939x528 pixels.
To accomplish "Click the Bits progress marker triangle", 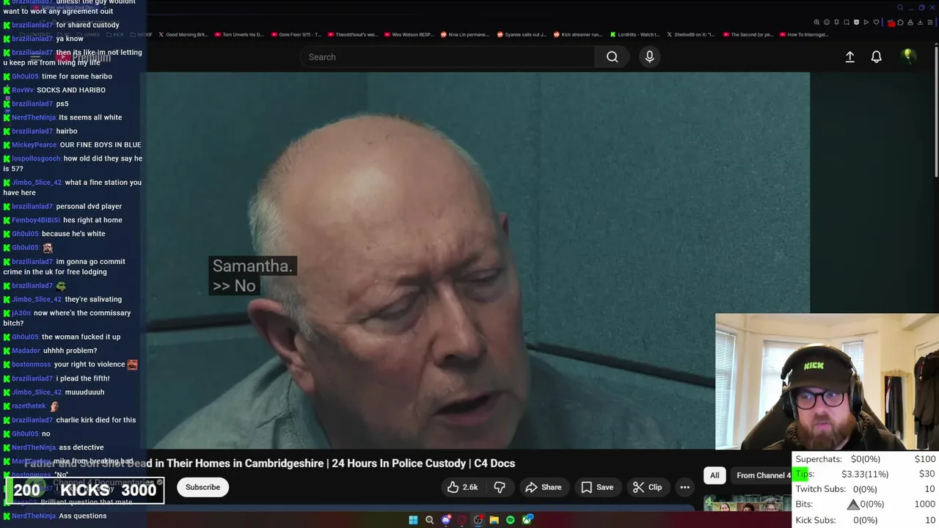I will click(852, 505).
